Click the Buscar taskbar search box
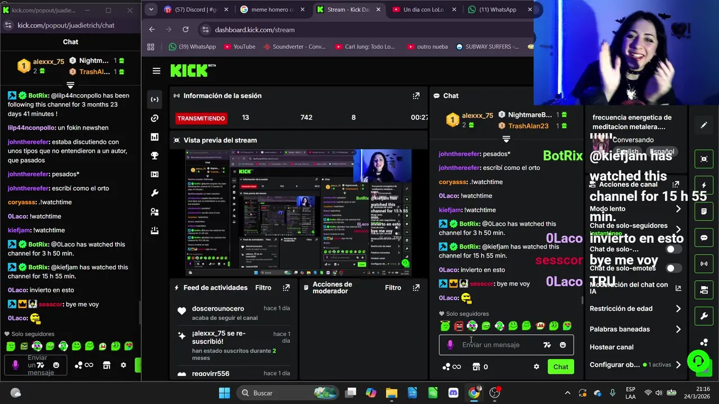Image resolution: width=719 pixels, height=404 pixels. coord(286,393)
